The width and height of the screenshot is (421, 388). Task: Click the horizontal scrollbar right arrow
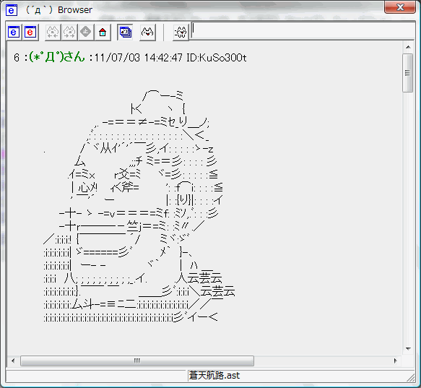click(395, 361)
